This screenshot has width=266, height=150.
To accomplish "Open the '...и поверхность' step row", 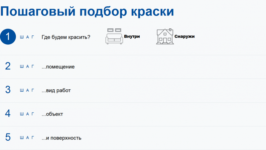I will click(x=133, y=138).
